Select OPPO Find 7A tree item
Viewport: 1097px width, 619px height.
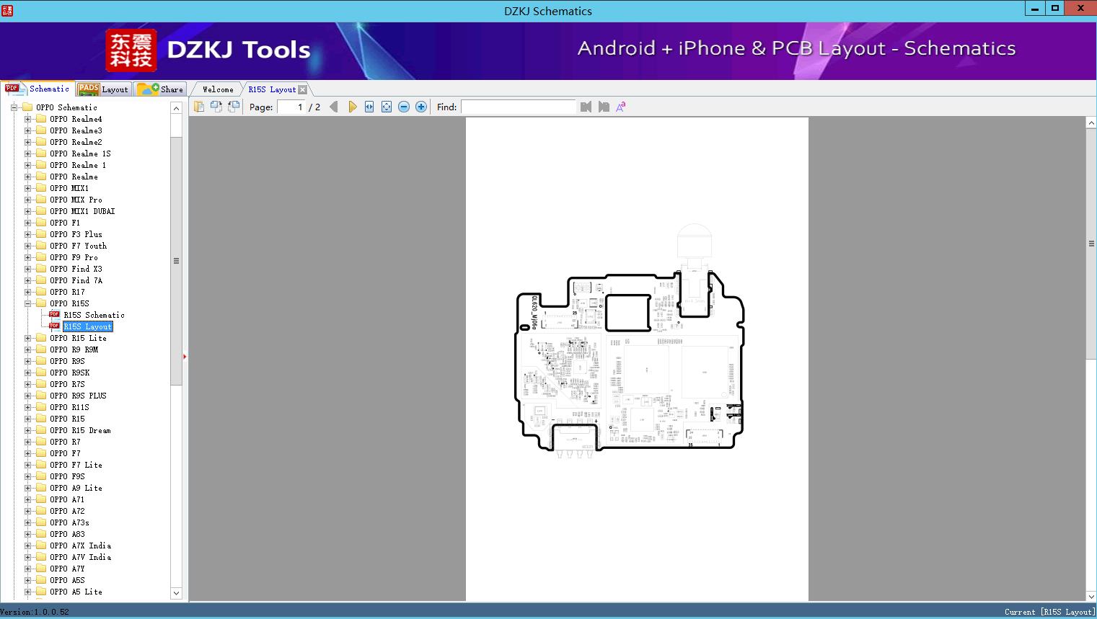76,280
